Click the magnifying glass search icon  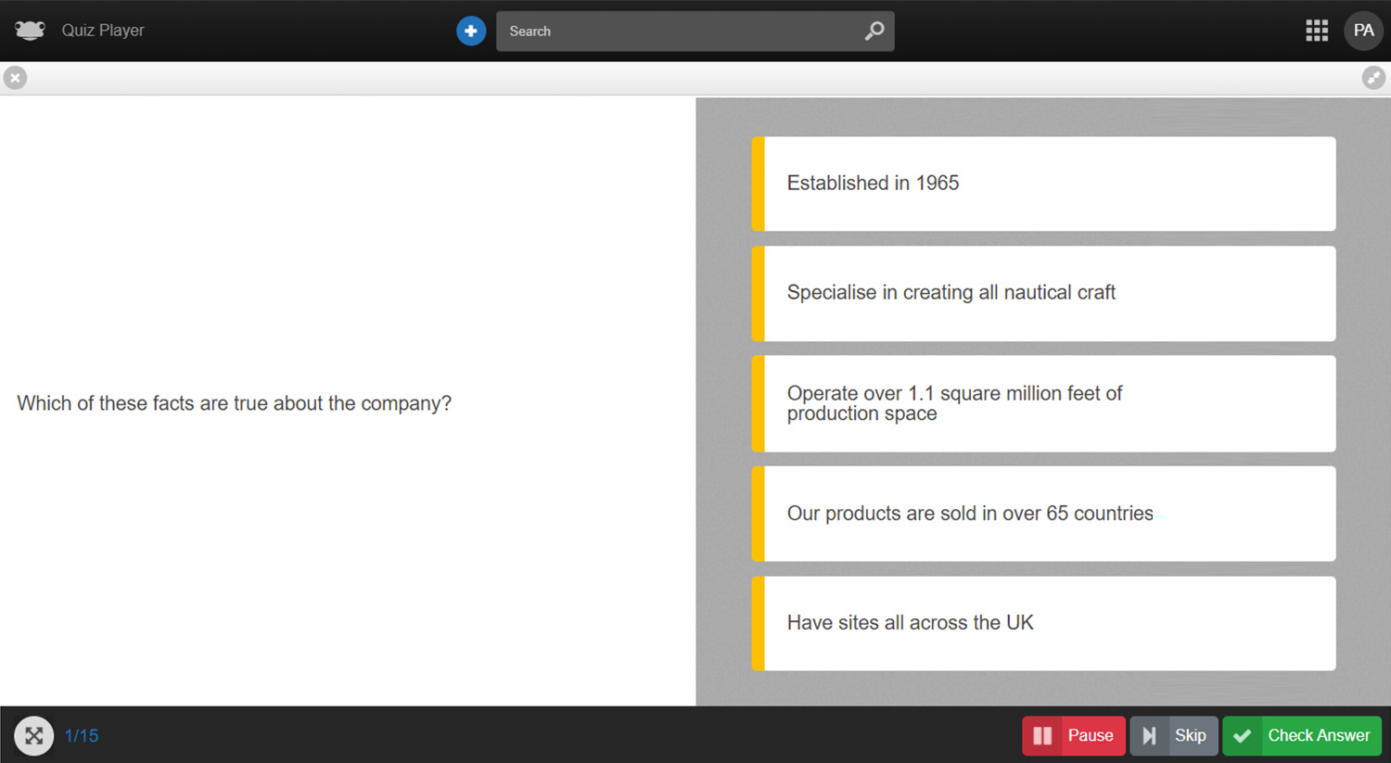pos(873,31)
